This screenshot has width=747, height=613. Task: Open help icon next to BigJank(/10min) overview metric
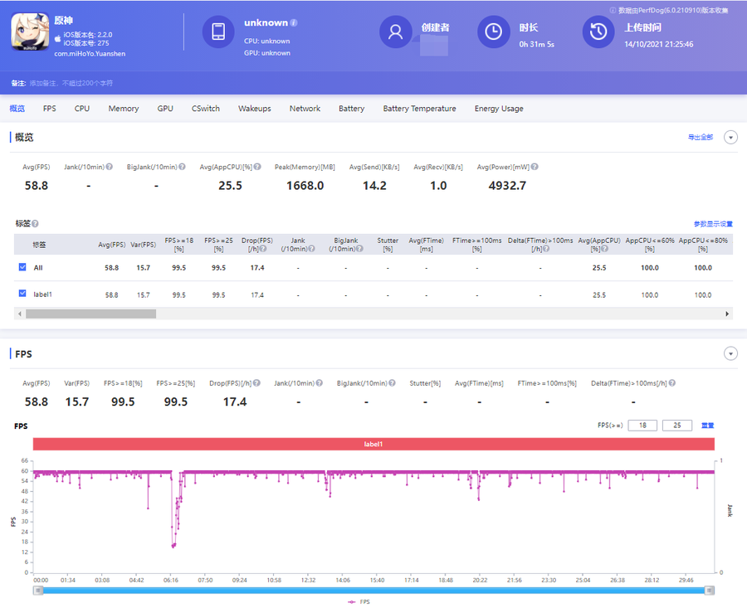[x=182, y=167]
